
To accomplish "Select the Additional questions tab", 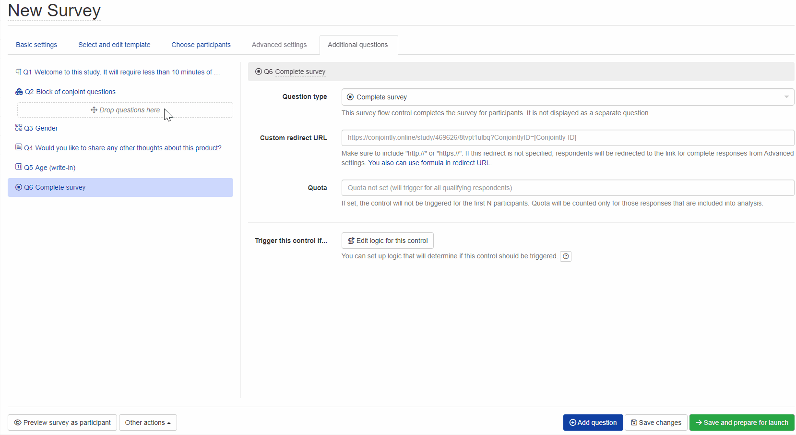I will point(358,45).
